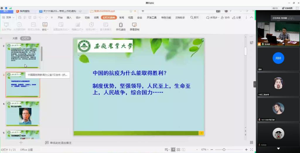Click grid icon at bottom right of editor
The width and height of the screenshot is (300, 153).
click(x=252, y=142)
